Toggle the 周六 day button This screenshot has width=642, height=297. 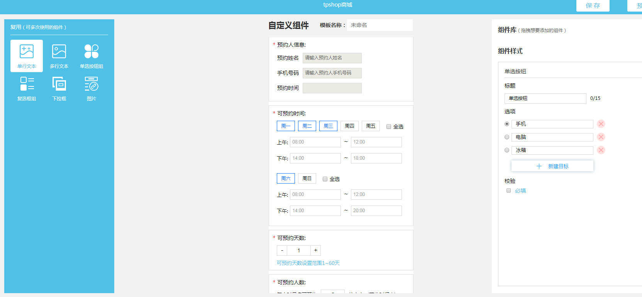[286, 179]
